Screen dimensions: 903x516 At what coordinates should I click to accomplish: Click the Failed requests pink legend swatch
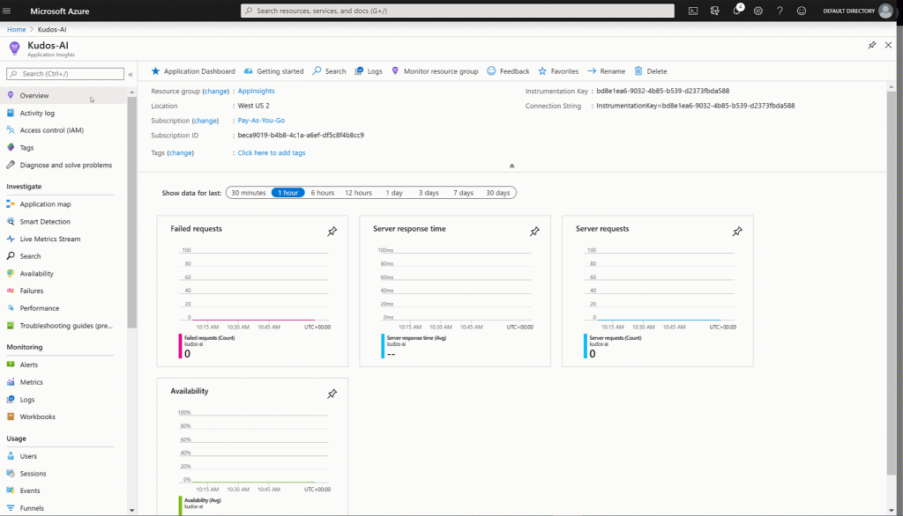[x=179, y=345]
